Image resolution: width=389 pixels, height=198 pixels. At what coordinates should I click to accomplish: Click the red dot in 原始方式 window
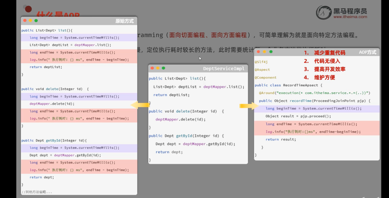(x=25, y=21)
